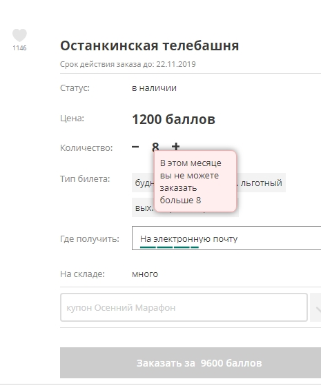Click the stock value много
Viewport: 321px width, 390px height.
coord(145,274)
